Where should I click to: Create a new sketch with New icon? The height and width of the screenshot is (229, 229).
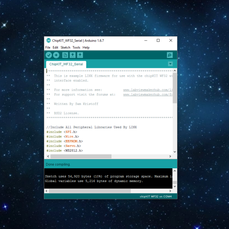[x=65, y=55]
